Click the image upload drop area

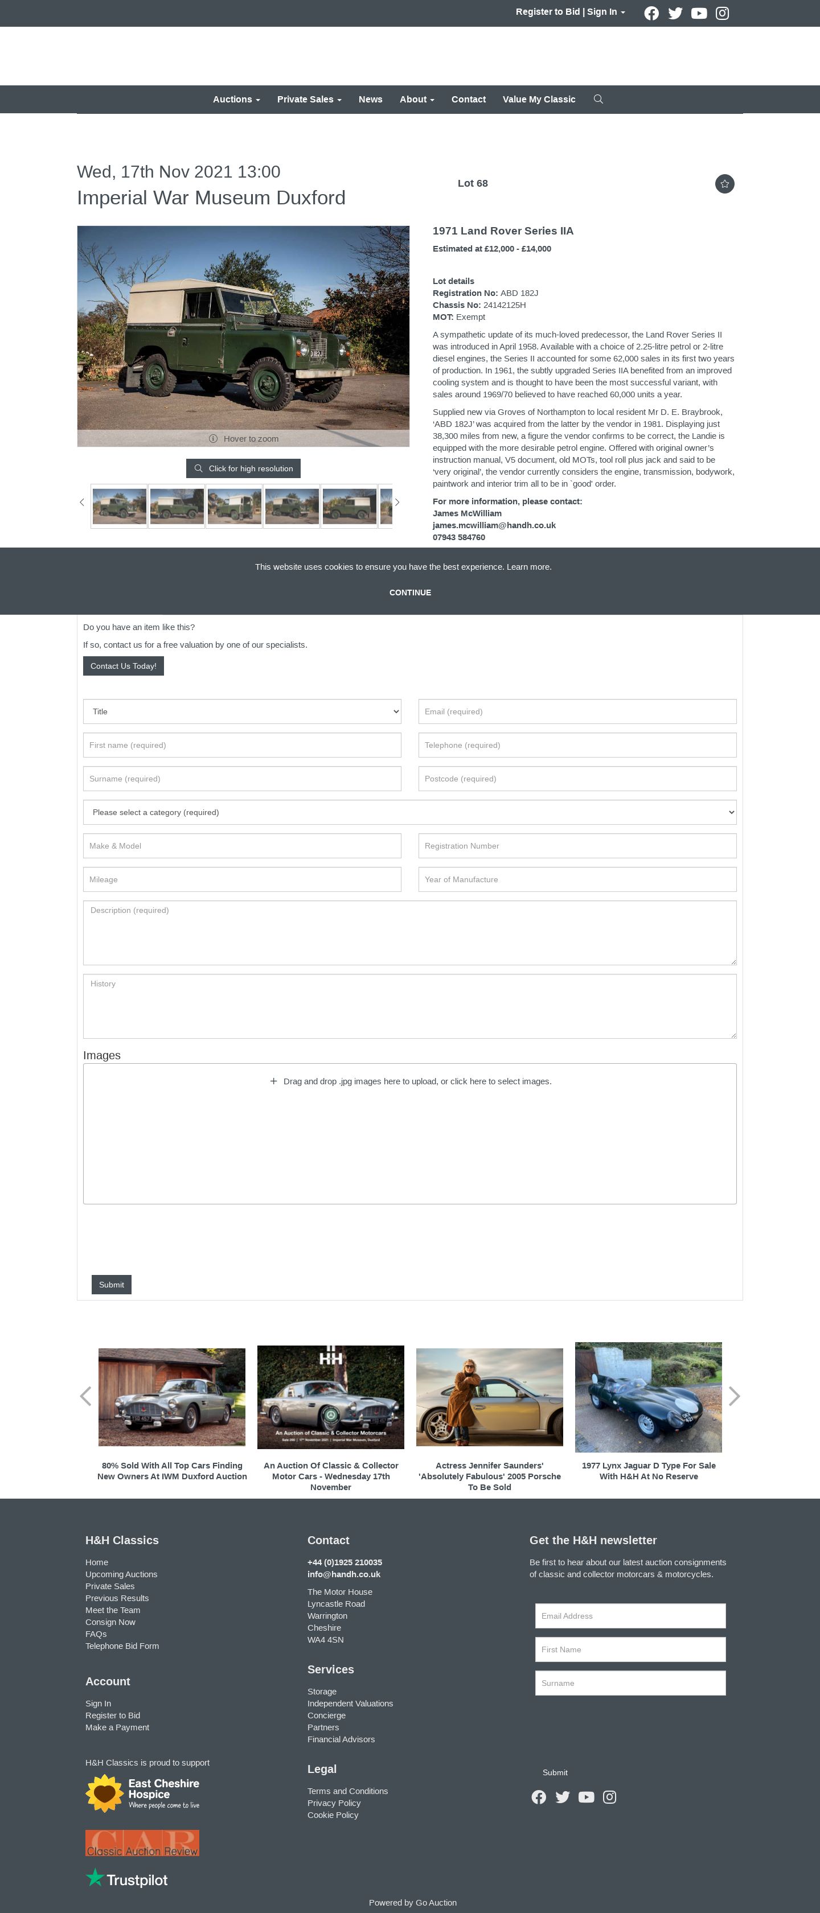410,1134
